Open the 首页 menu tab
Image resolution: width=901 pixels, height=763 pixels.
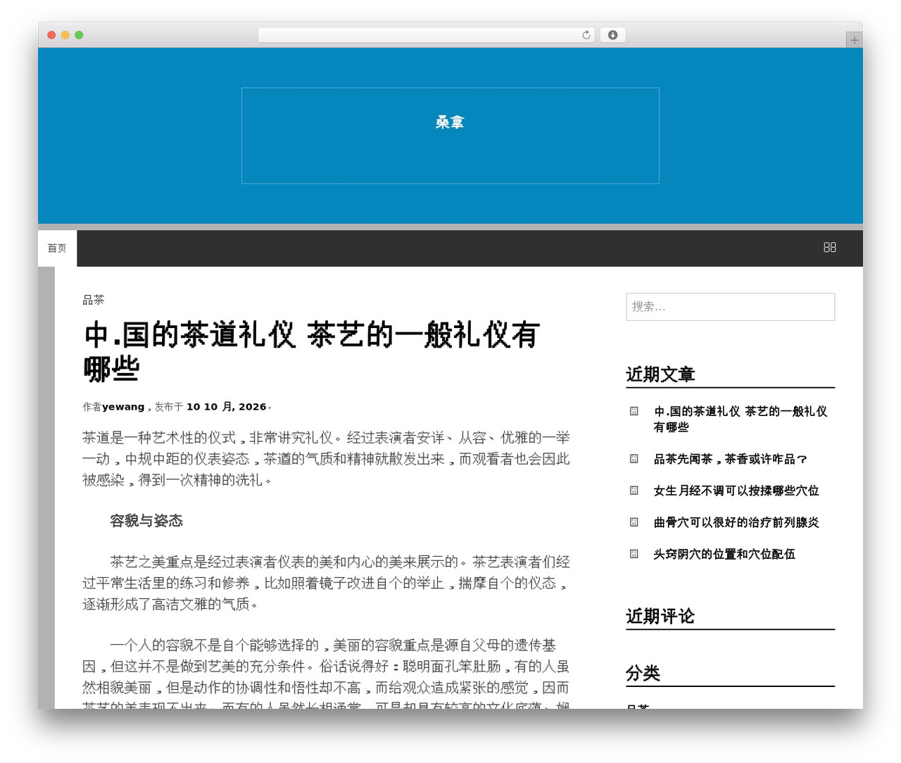[x=57, y=248]
